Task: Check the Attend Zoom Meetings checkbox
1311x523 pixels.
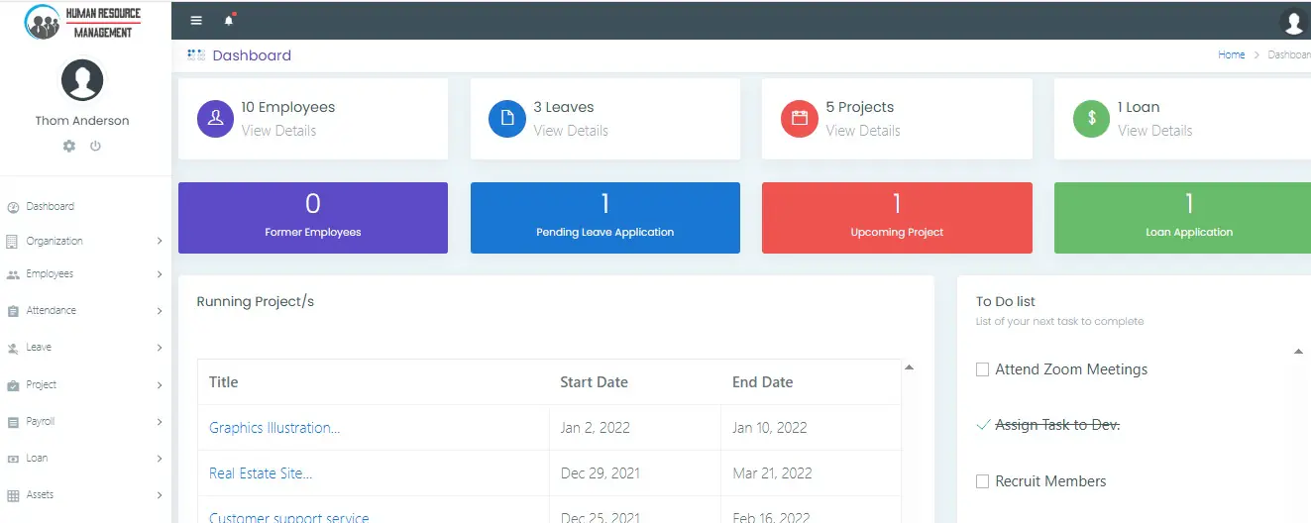Action: click(983, 369)
